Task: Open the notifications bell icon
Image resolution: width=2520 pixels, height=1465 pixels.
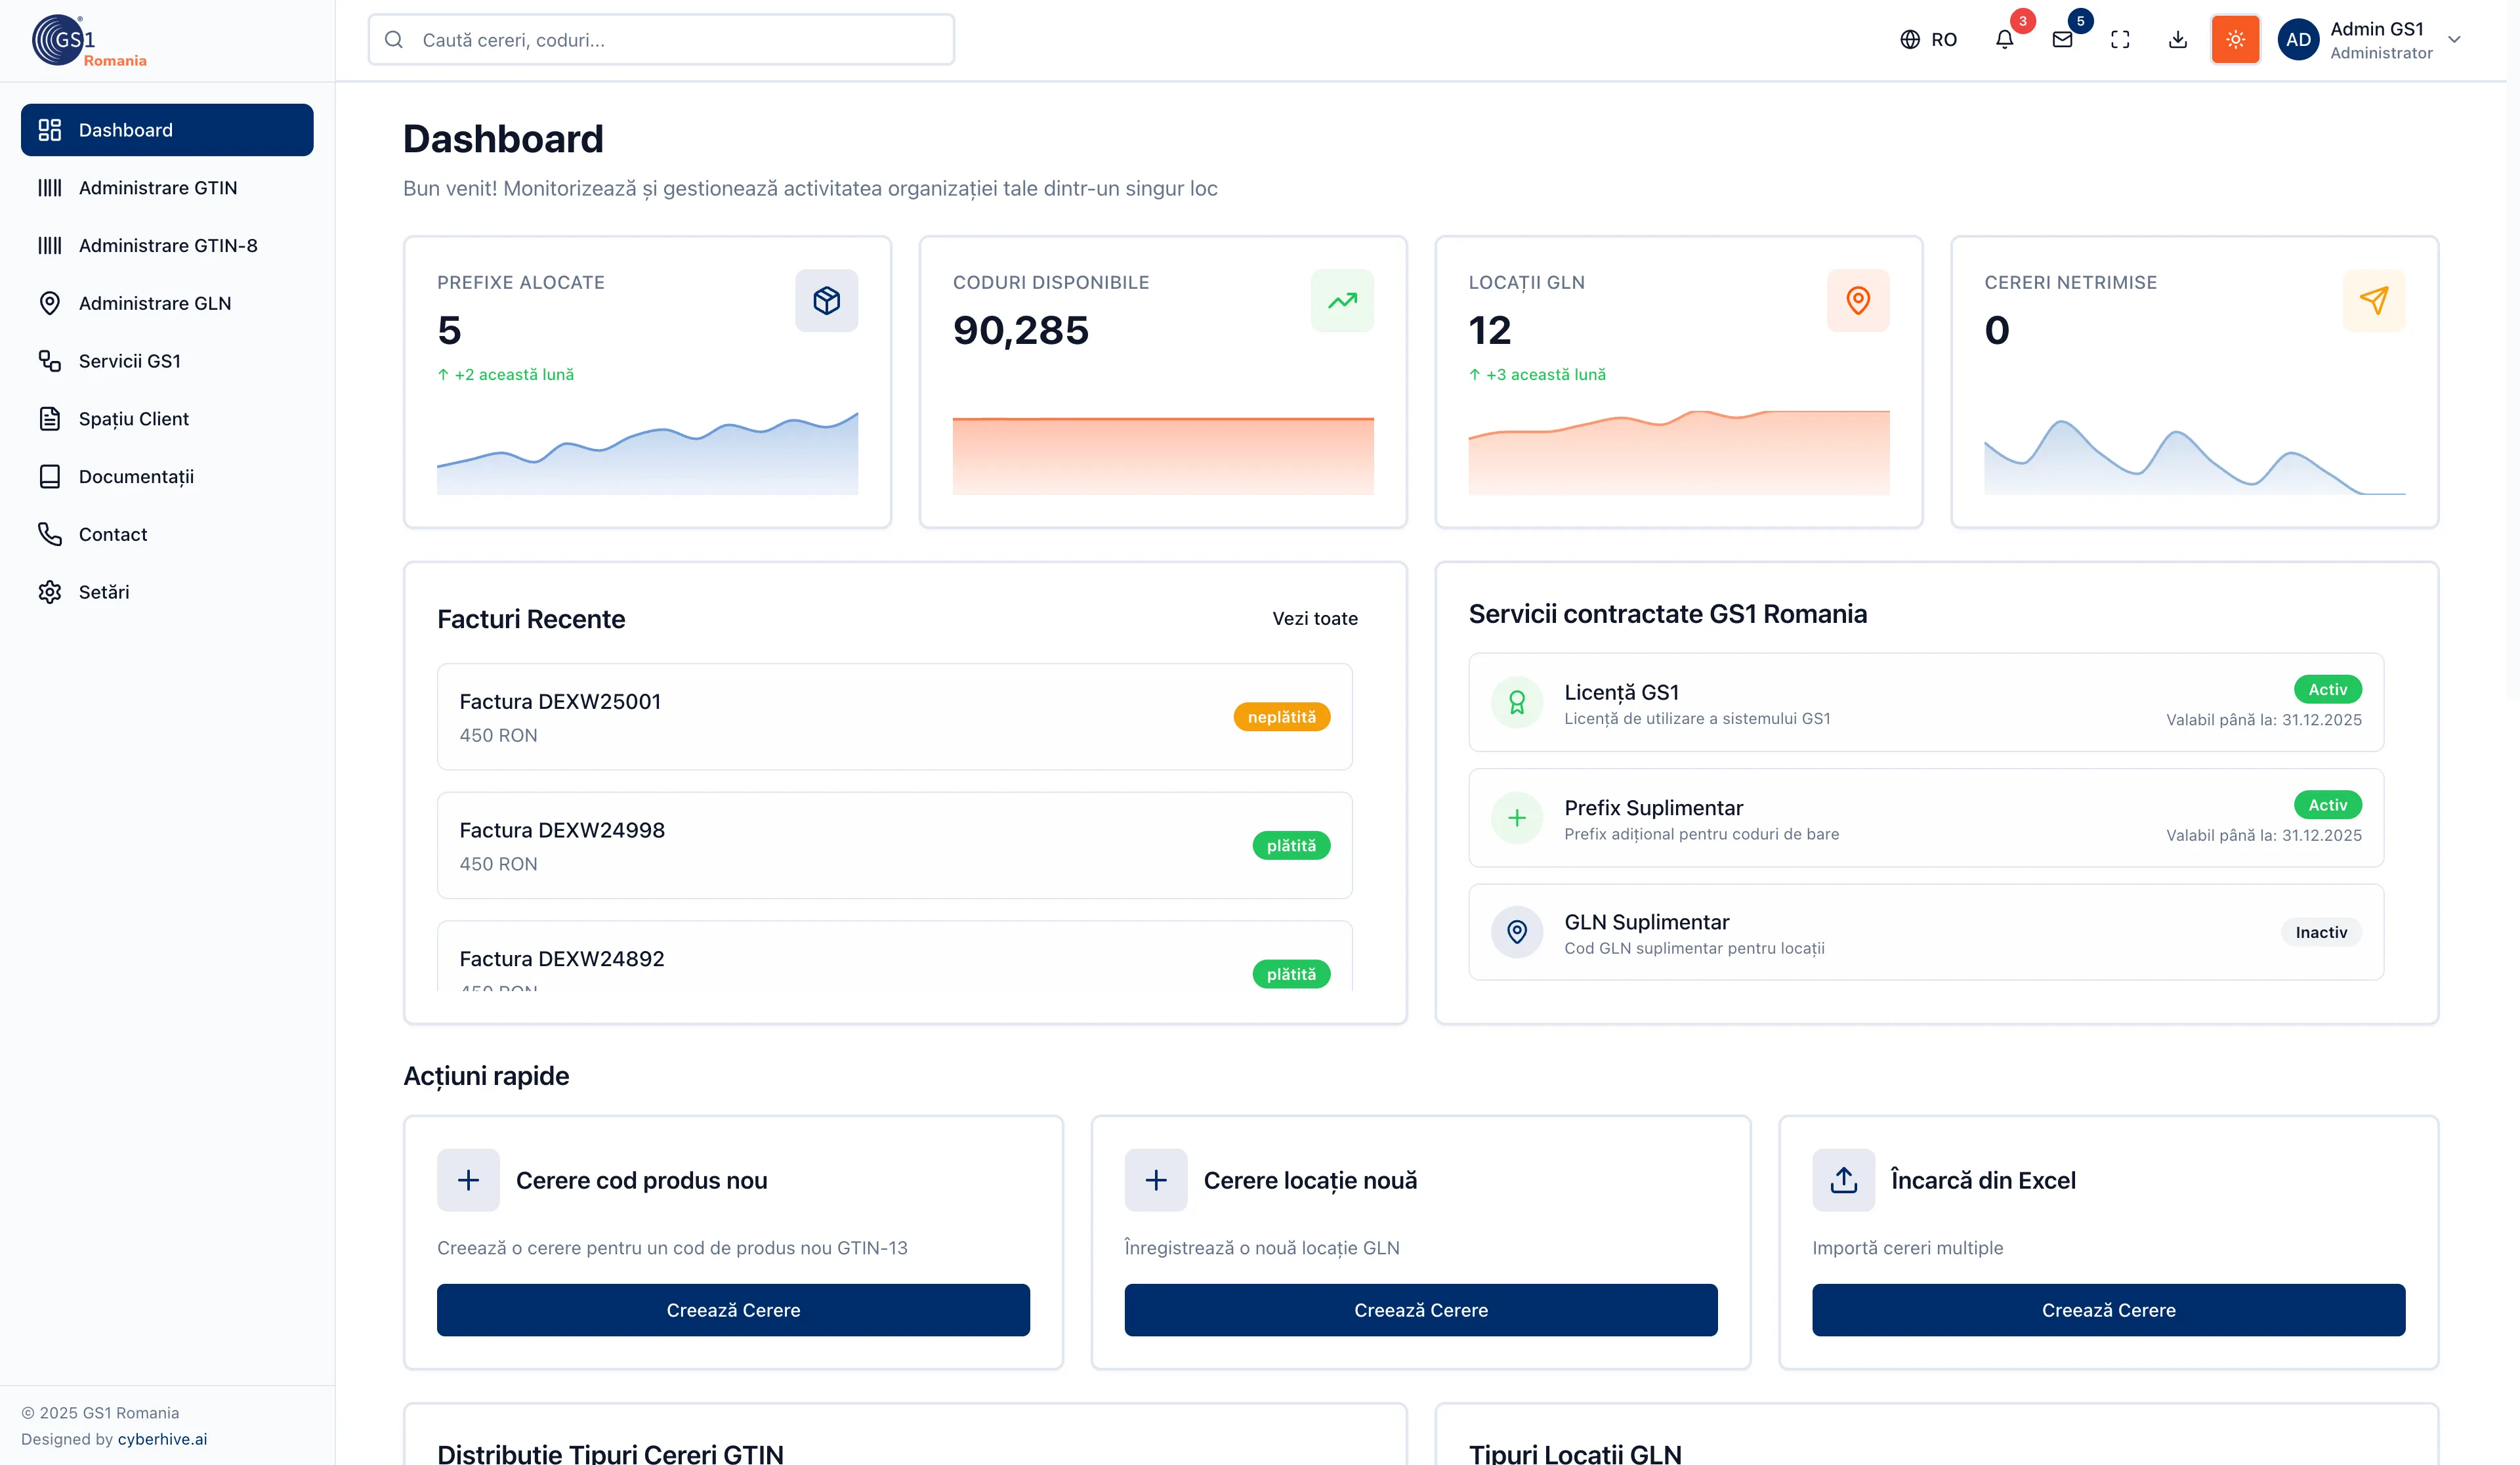Action: (2004, 40)
